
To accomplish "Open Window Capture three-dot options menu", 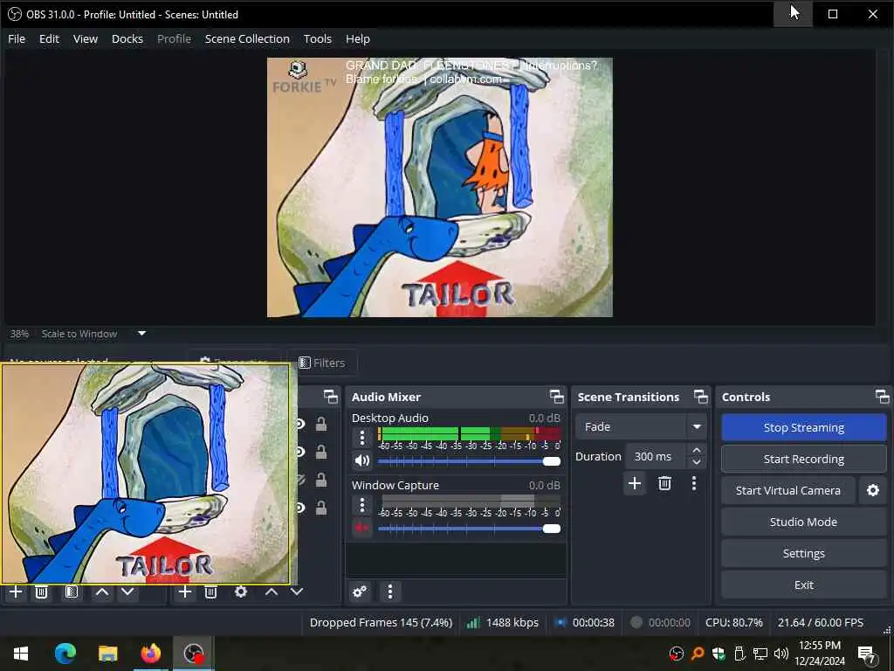I will click(362, 505).
